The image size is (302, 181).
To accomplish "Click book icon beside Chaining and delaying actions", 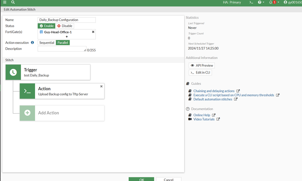I will (190, 91).
